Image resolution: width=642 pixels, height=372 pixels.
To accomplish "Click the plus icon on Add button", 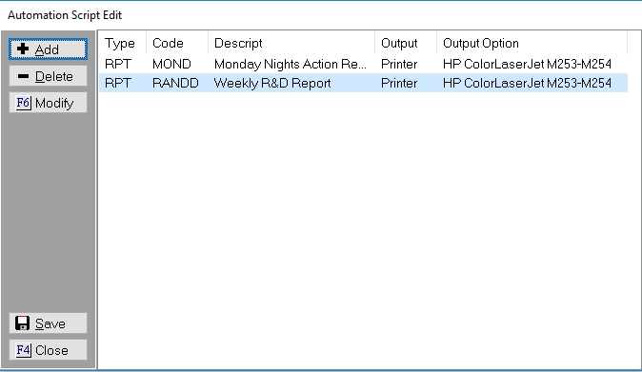I will (23, 49).
